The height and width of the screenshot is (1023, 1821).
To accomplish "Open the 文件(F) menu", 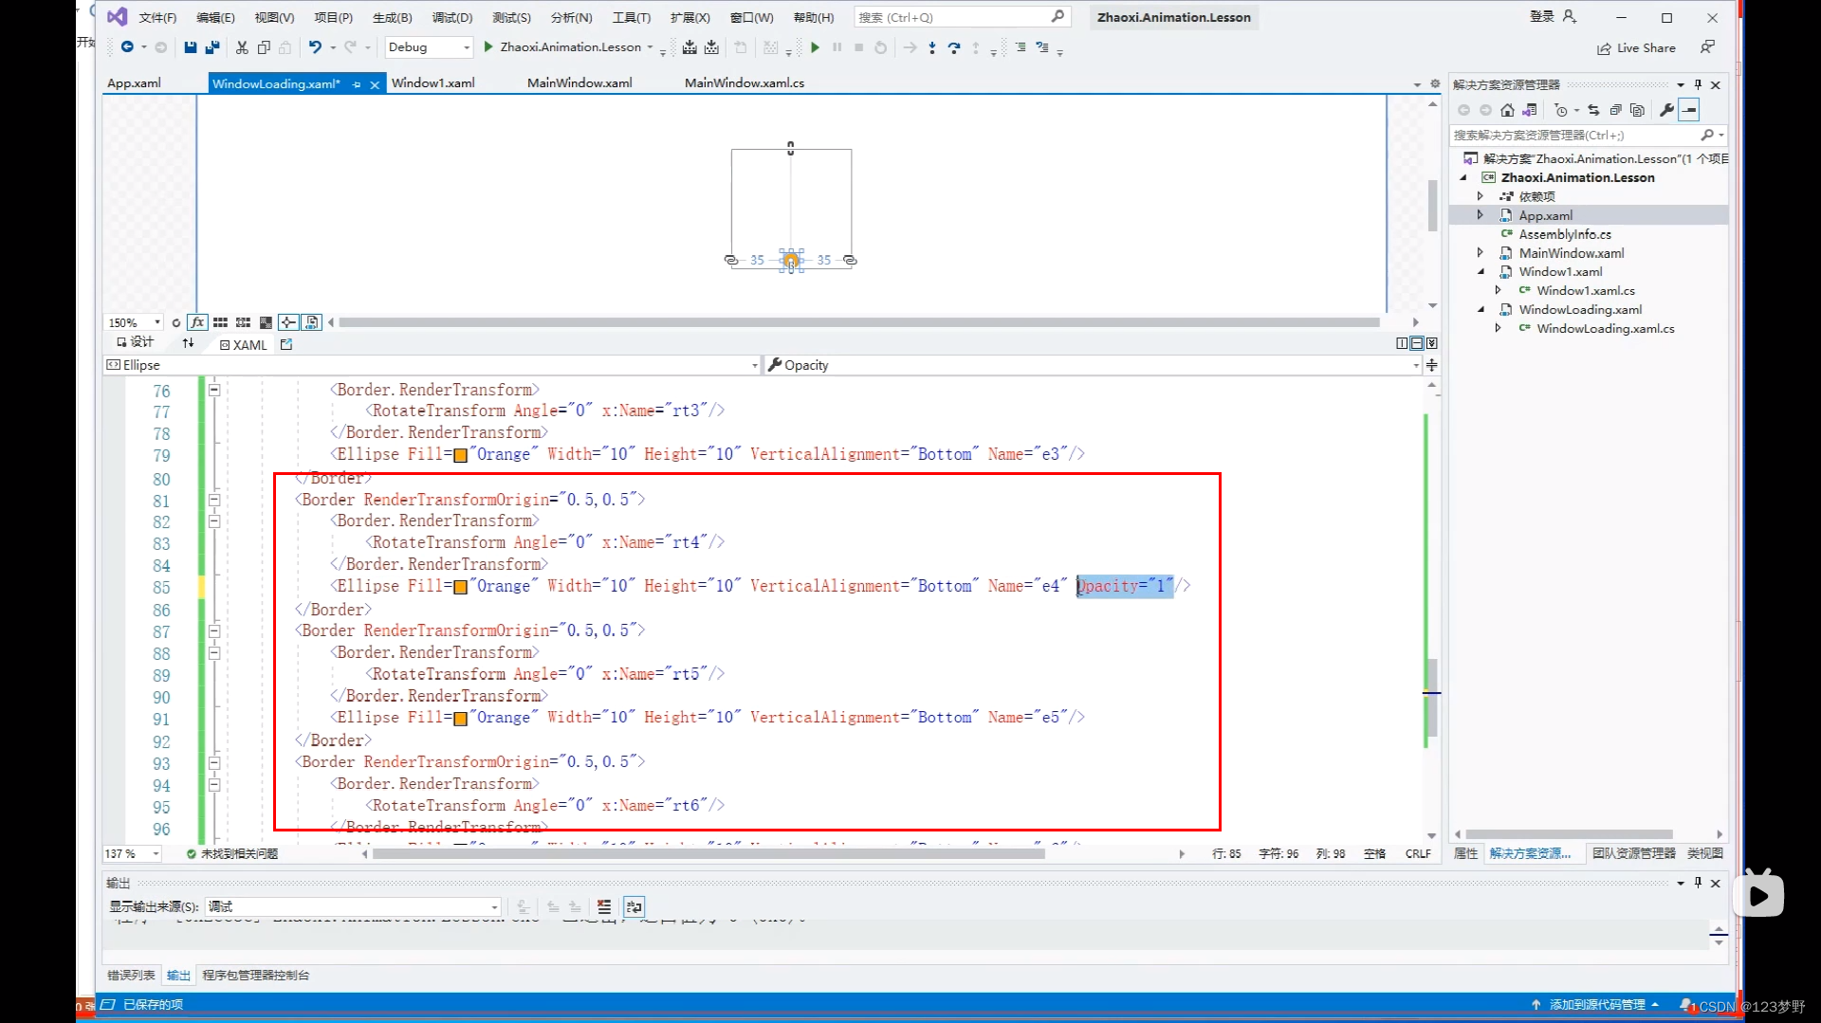I will pos(157,17).
